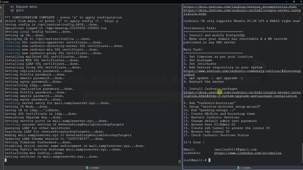
Task: Click the 'q) Quit' line
Action: [x=17, y=10]
